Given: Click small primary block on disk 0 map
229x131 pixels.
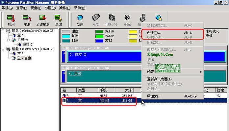Looking at the screenshot, I should point(64,57).
